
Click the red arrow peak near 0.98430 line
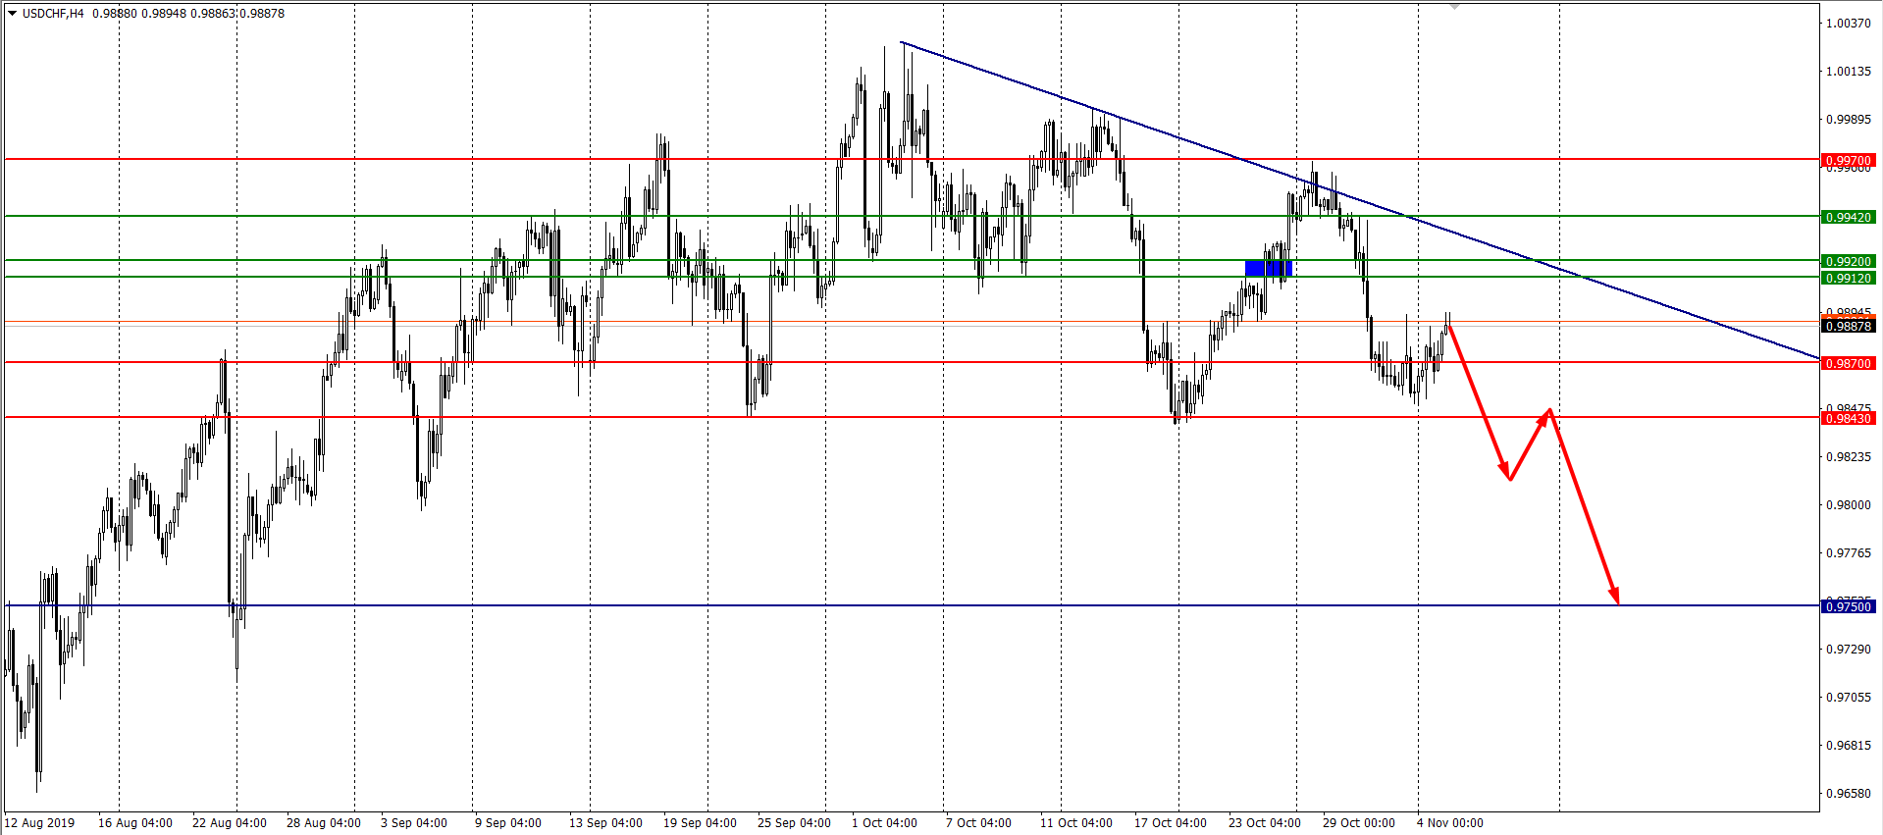[1549, 409]
